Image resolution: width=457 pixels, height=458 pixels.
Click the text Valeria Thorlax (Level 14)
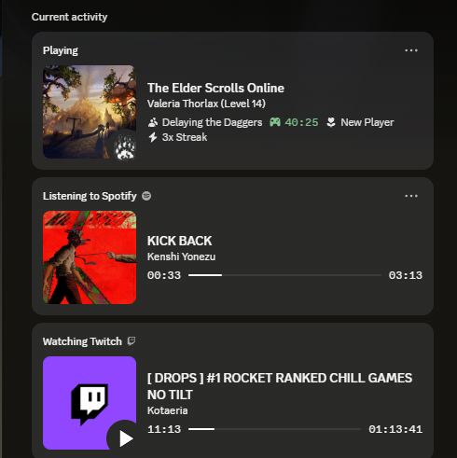tap(206, 104)
